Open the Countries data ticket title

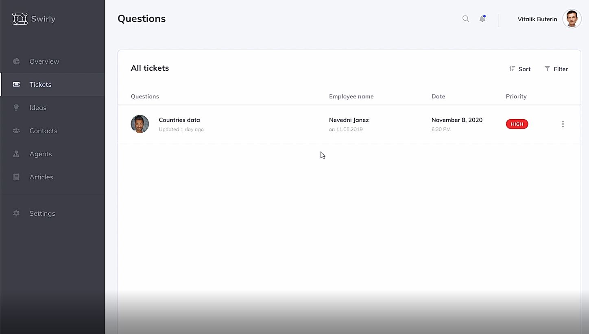click(179, 120)
